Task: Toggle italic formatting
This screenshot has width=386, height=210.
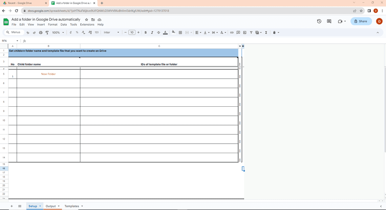Action: (x=152, y=33)
